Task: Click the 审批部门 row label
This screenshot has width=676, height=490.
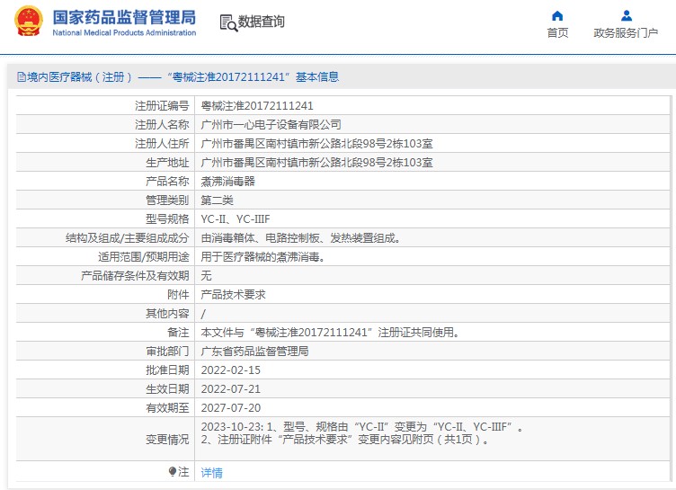Action: [167, 352]
